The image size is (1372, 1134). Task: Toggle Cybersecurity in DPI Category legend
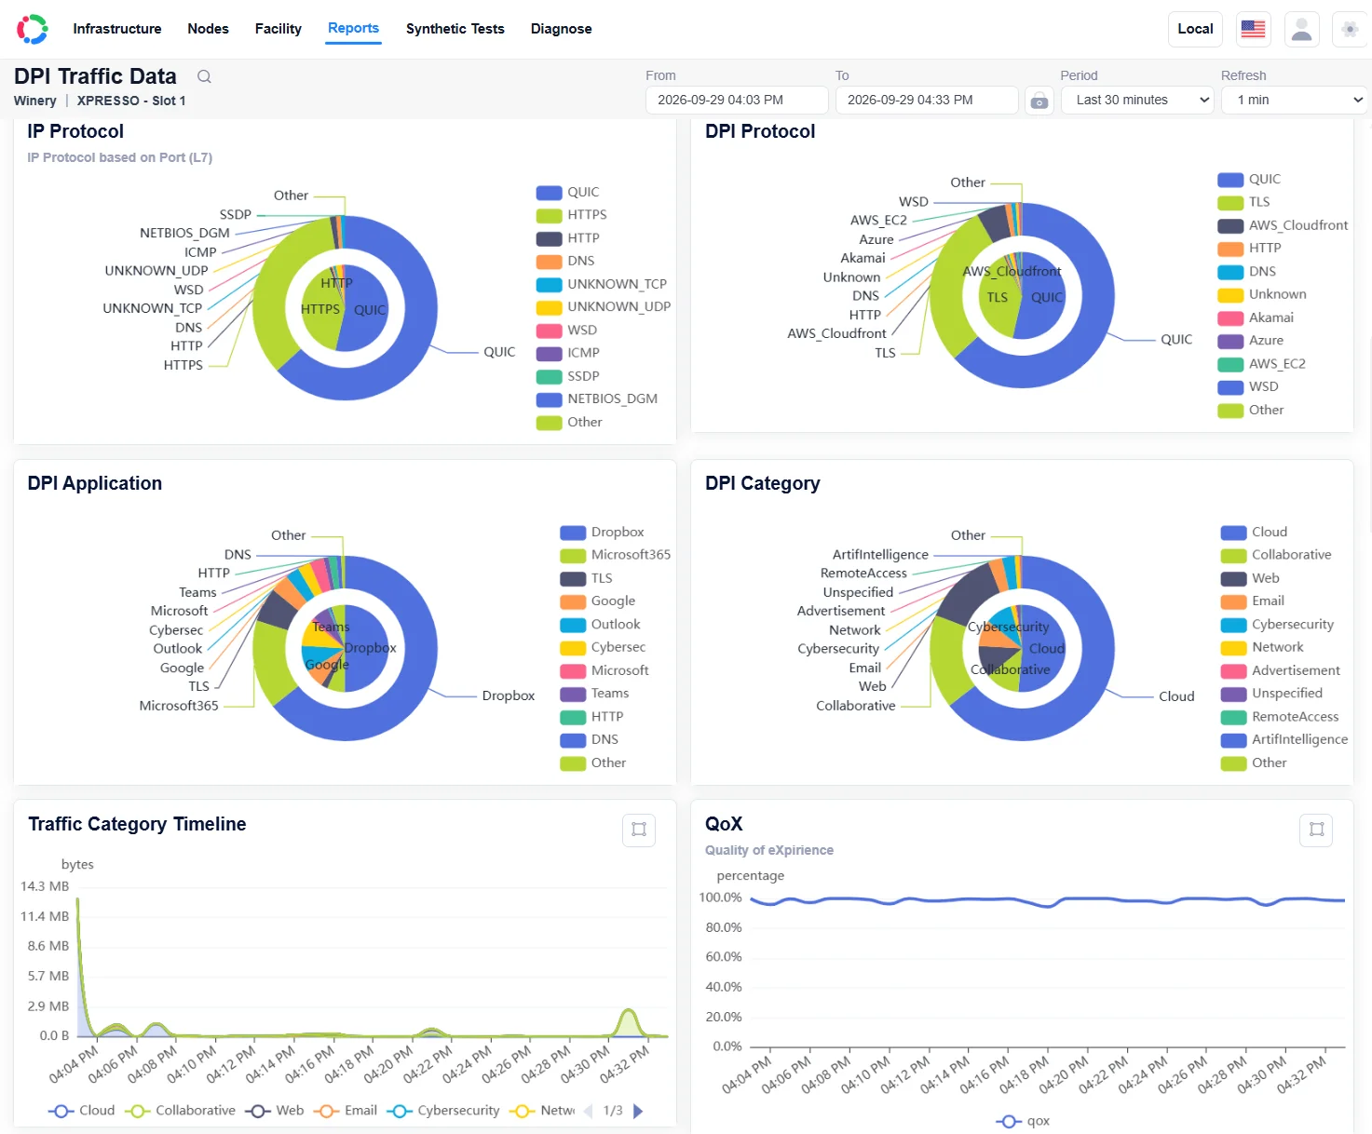tap(1278, 625)
